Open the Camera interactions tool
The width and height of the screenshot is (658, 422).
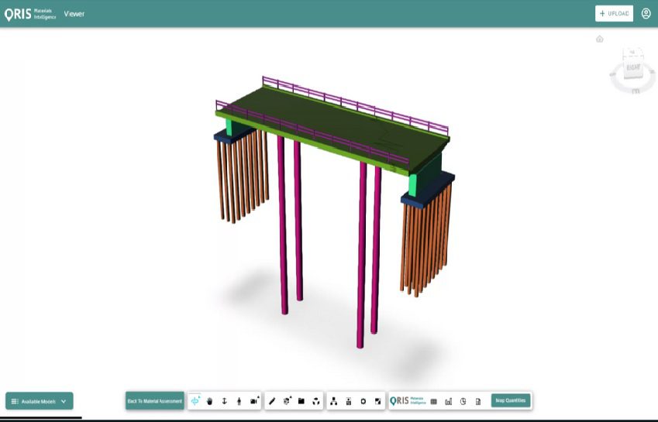pos(254,401)
